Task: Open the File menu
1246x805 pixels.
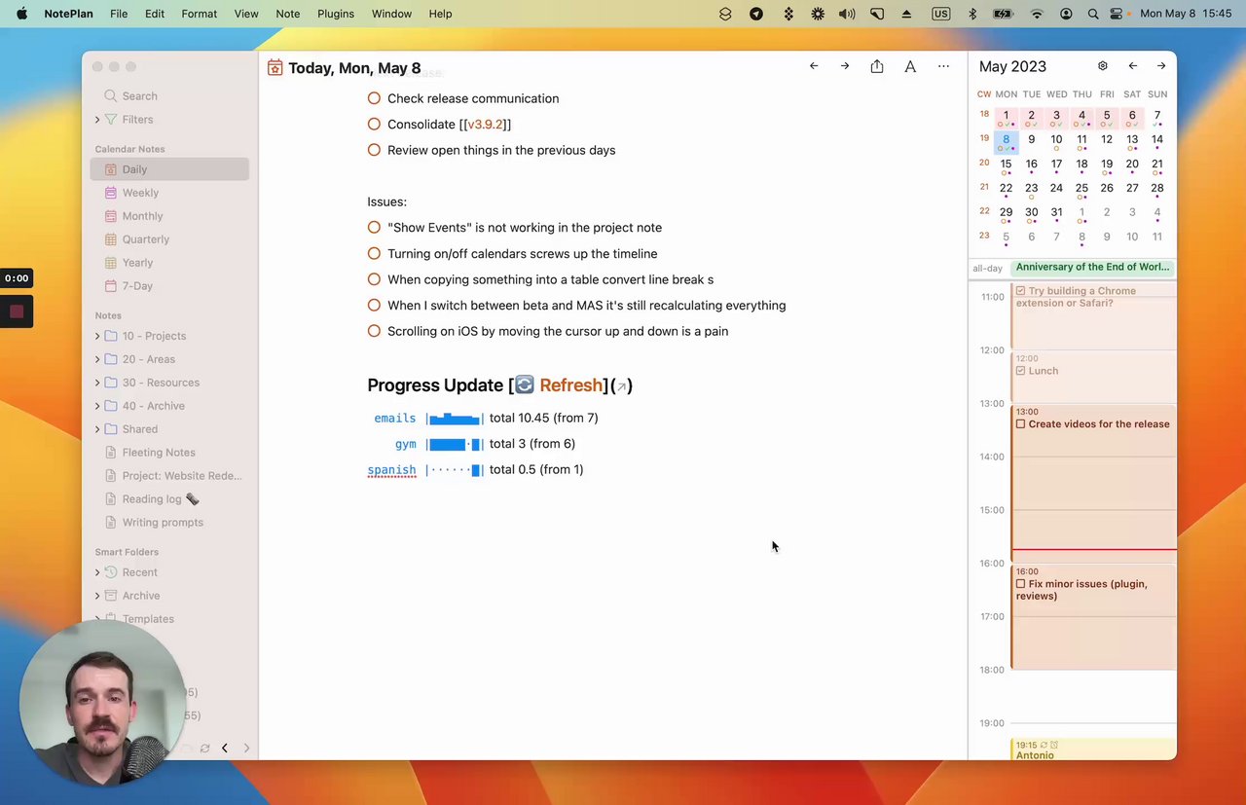Action: (x=119, y=14)
